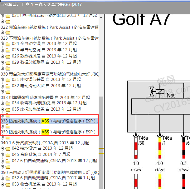Expand the 029 数据总线联网 tree node
This screenshot has width=190, height=189.
click(x=2, y=62)
